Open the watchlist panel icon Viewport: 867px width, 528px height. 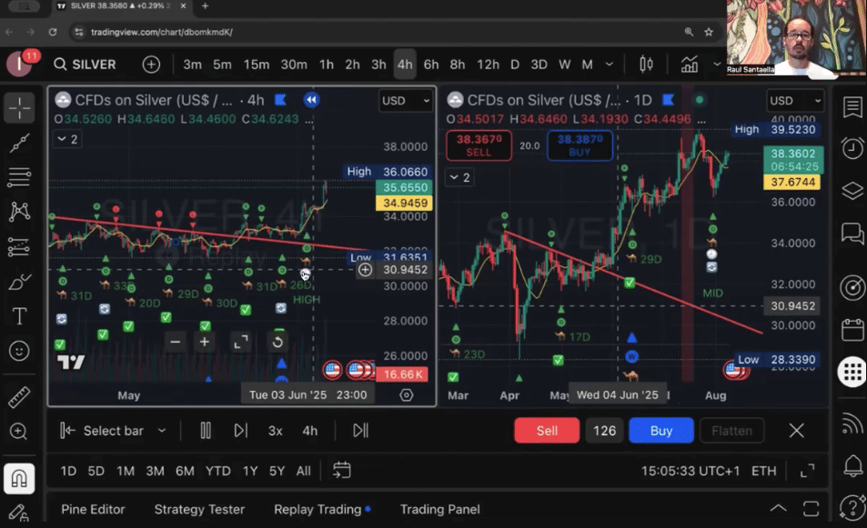(852, 107)
